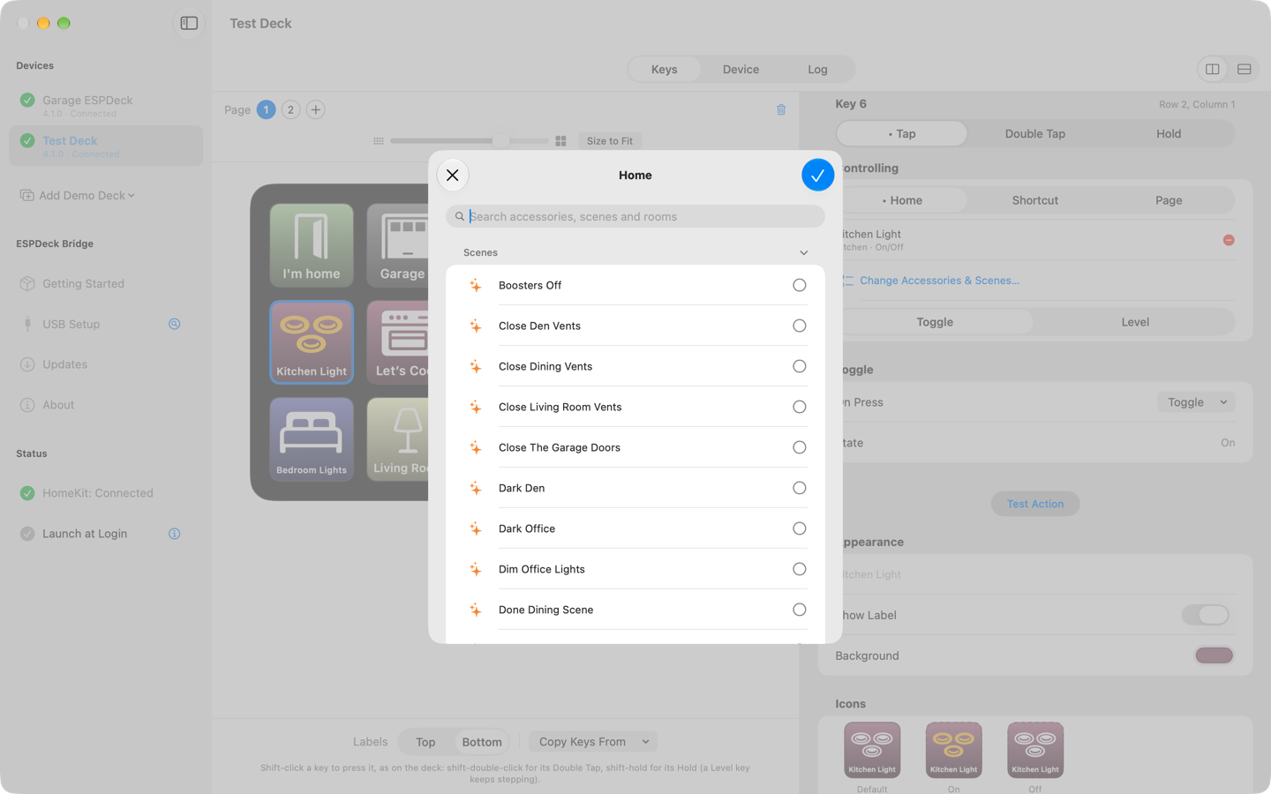1271x794 pixels.
Task: Click the Launch at Login info icon
Action: coord(175,534)
